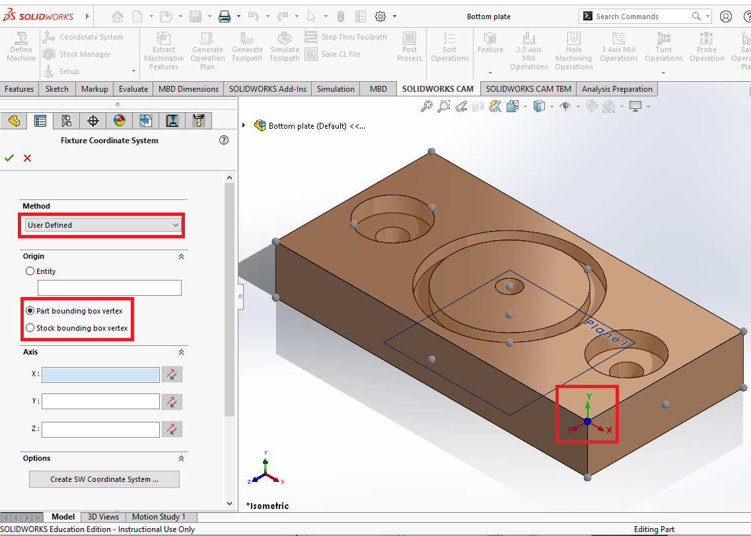
Task: Collapse the Options section
Action: pyautogui.click(x=181, y=459)
